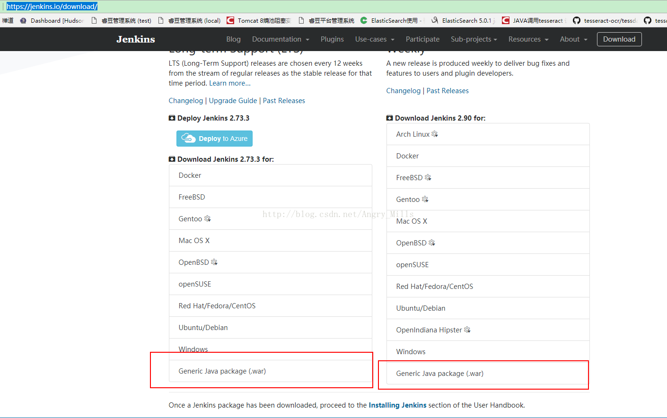Click the camera icon beside Download Jenkins 2.90 heading
This screenshot has width=667, height=418.
click(x=390, y=118)
